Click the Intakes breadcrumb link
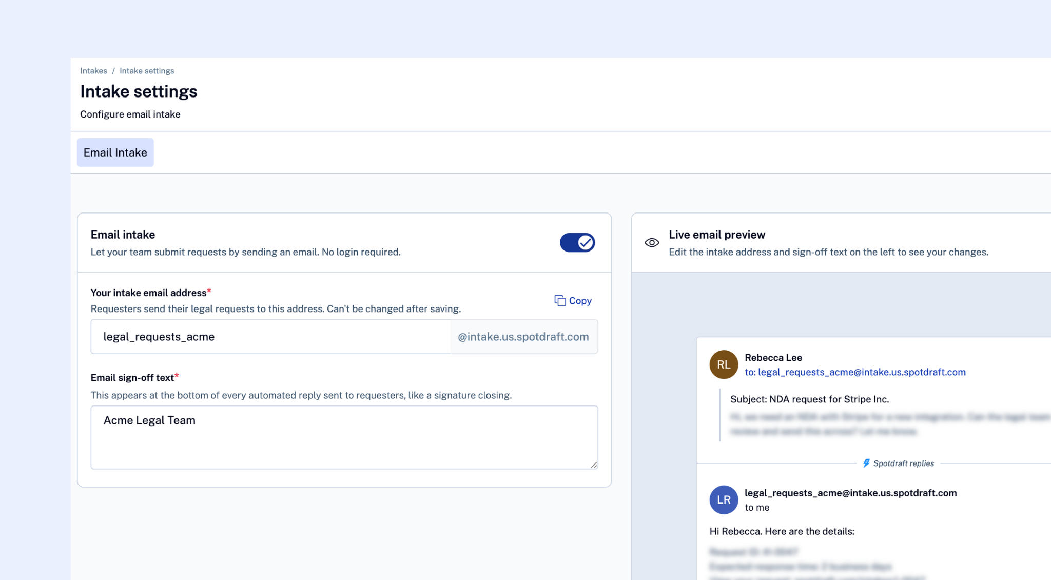Image resolution: width=1051 pixels, height=580 pixels. (x=93, y=71)
